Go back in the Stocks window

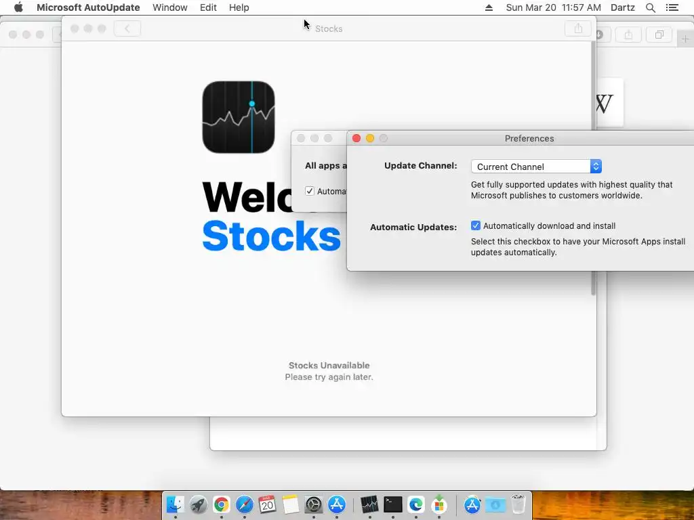coord(127,28)
